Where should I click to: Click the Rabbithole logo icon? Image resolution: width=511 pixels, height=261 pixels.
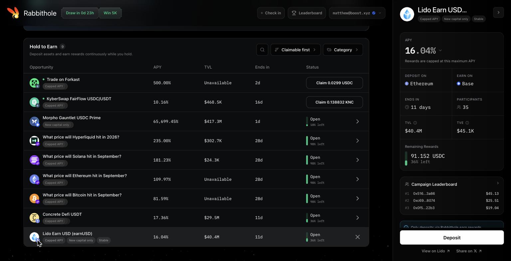(x=13, y=13)
